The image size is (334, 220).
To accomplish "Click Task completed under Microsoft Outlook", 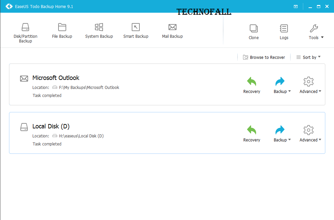I will pyautogui.click(x=47, y=96).
